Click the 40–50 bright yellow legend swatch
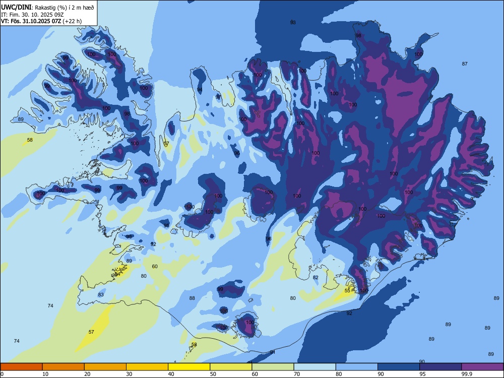504x378 pixels. point(189,367)
